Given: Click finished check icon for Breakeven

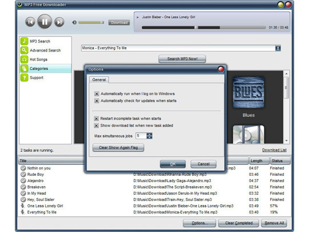Looking at the screenshot, I should [23, 187].
